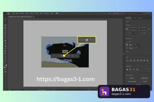The width and height of the screenshot is (154, 102).
Task: Select the Curvature tool
Action: [x=5, y=28]
